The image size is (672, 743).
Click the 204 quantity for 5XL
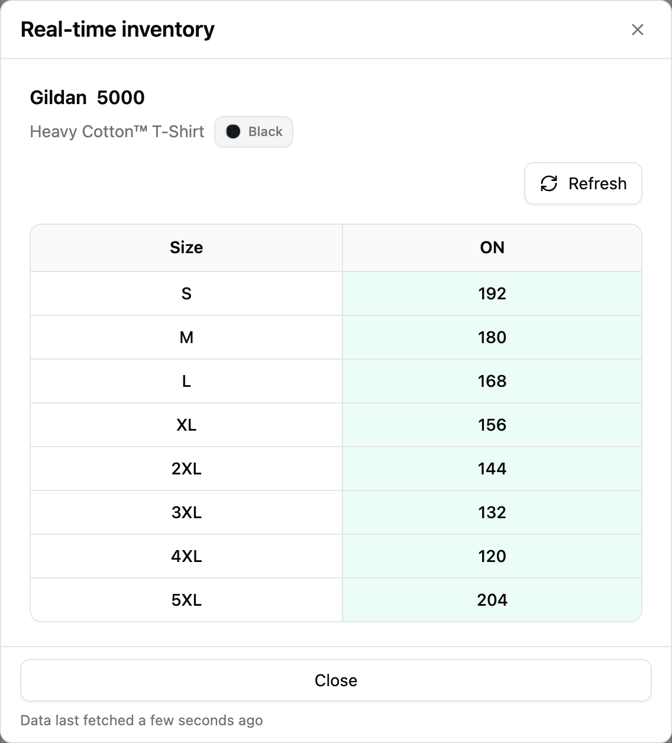point(492,600)
